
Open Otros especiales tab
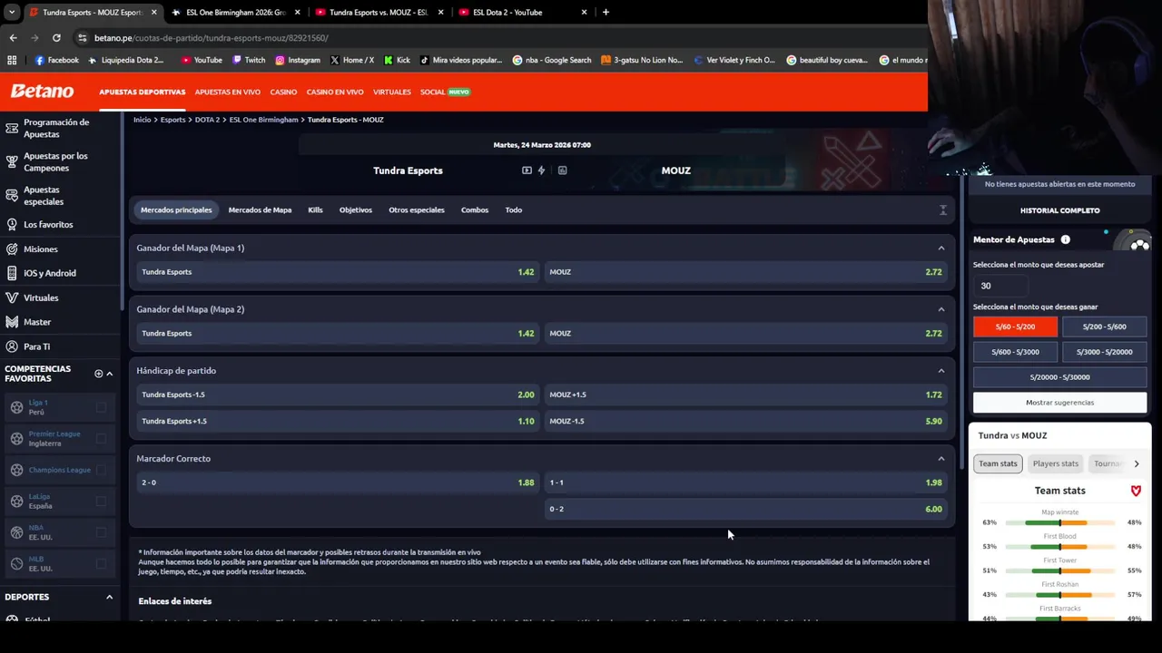coord(417,210)
